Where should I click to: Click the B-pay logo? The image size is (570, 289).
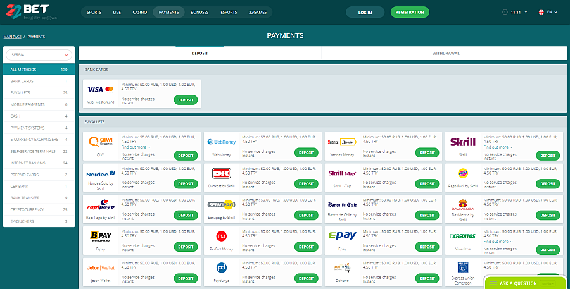click(x=101, y=237)
